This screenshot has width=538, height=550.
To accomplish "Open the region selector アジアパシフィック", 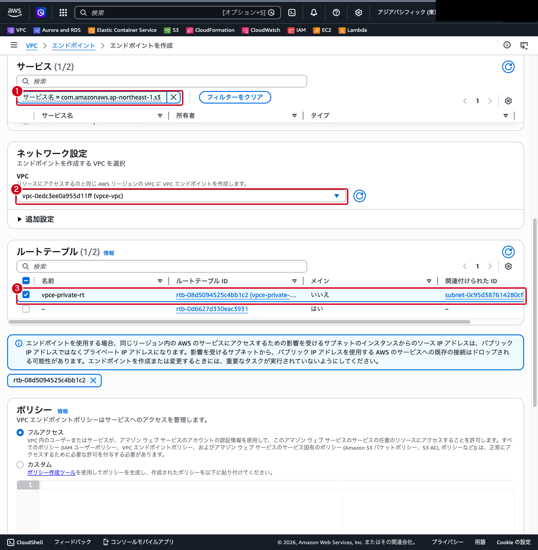I will tap(406, 13).
